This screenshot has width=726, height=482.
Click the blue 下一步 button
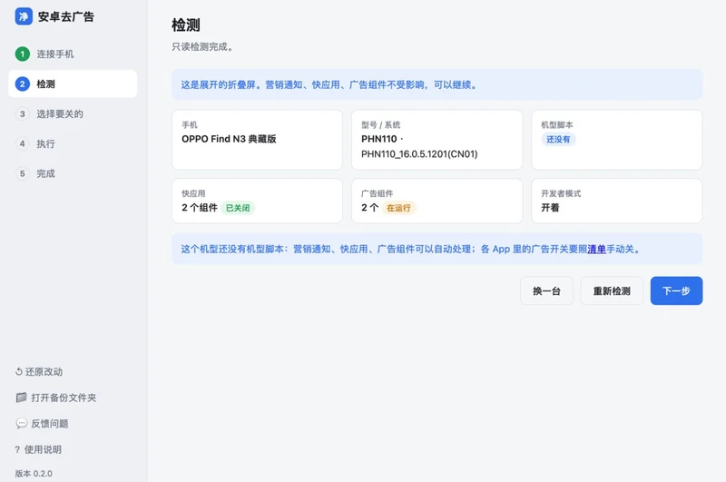(x=676, y=290)
